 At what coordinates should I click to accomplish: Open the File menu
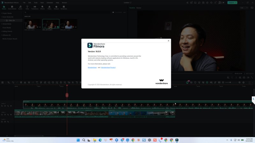click(x=24, y=3)
